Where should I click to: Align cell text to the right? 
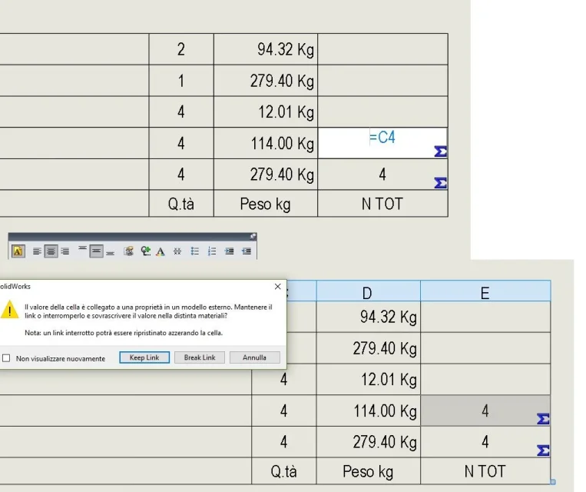click(65, 251)
